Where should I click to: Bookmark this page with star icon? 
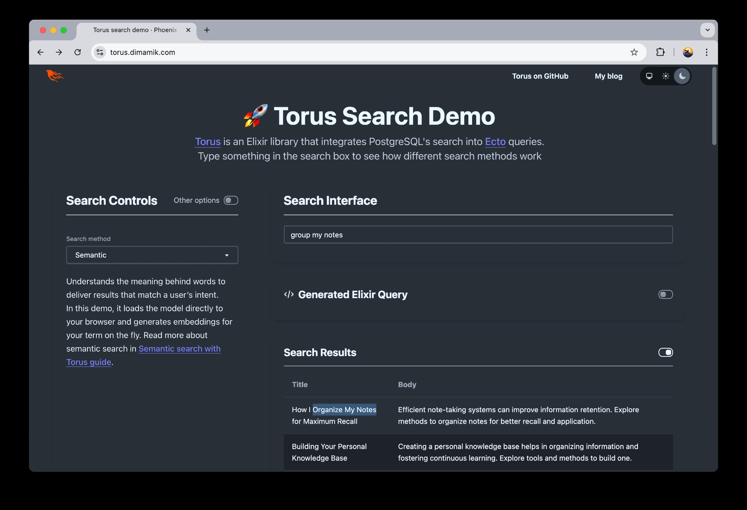634,52
